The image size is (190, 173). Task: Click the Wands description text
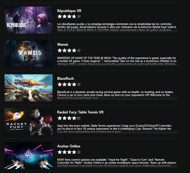[x=117, y=61]
